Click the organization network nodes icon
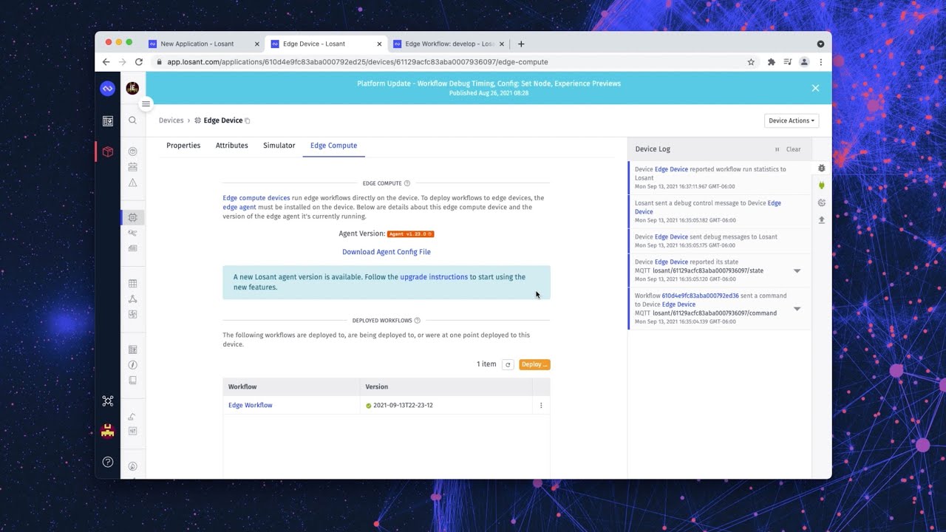Viewport: 946px width, 532px height. click(x=108, y=400)
